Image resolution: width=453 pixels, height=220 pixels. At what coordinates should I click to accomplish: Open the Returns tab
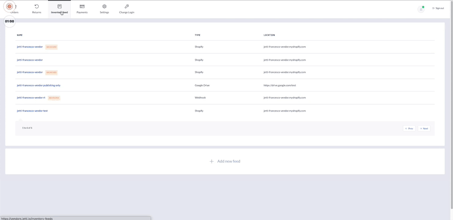tap(37, 9)
